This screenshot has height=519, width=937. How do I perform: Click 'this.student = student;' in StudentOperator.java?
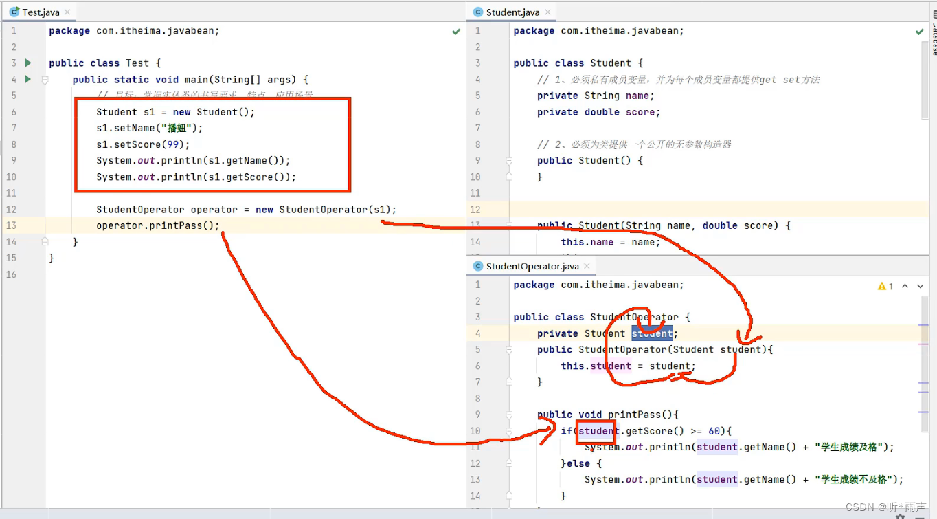(628, 366)
